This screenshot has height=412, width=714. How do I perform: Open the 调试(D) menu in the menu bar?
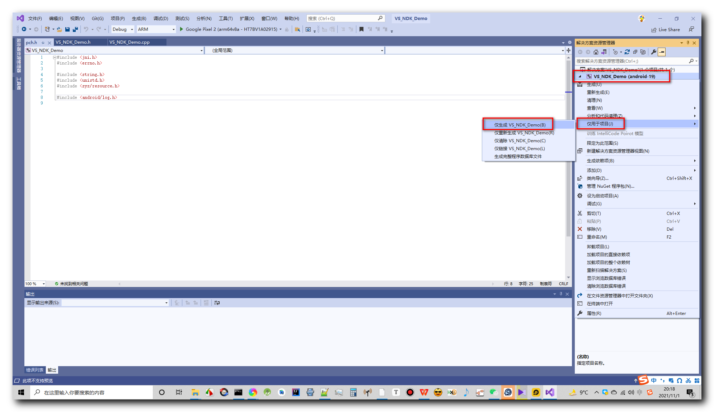[x=161, y=19]
